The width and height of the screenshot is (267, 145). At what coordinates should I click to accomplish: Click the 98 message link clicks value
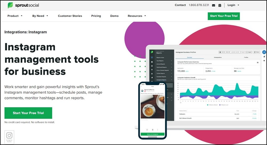pos(235,71)
